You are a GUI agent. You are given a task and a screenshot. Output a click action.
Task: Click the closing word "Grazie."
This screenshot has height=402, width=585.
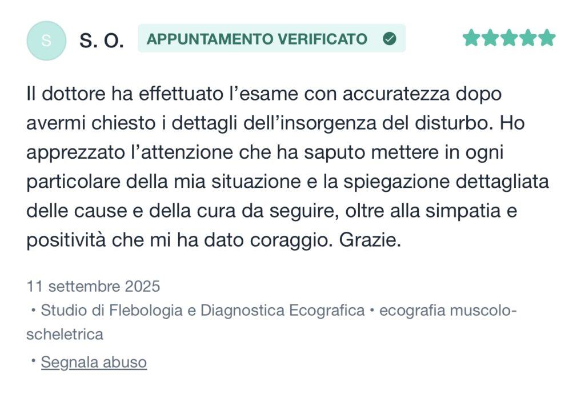tap(371, 240)
